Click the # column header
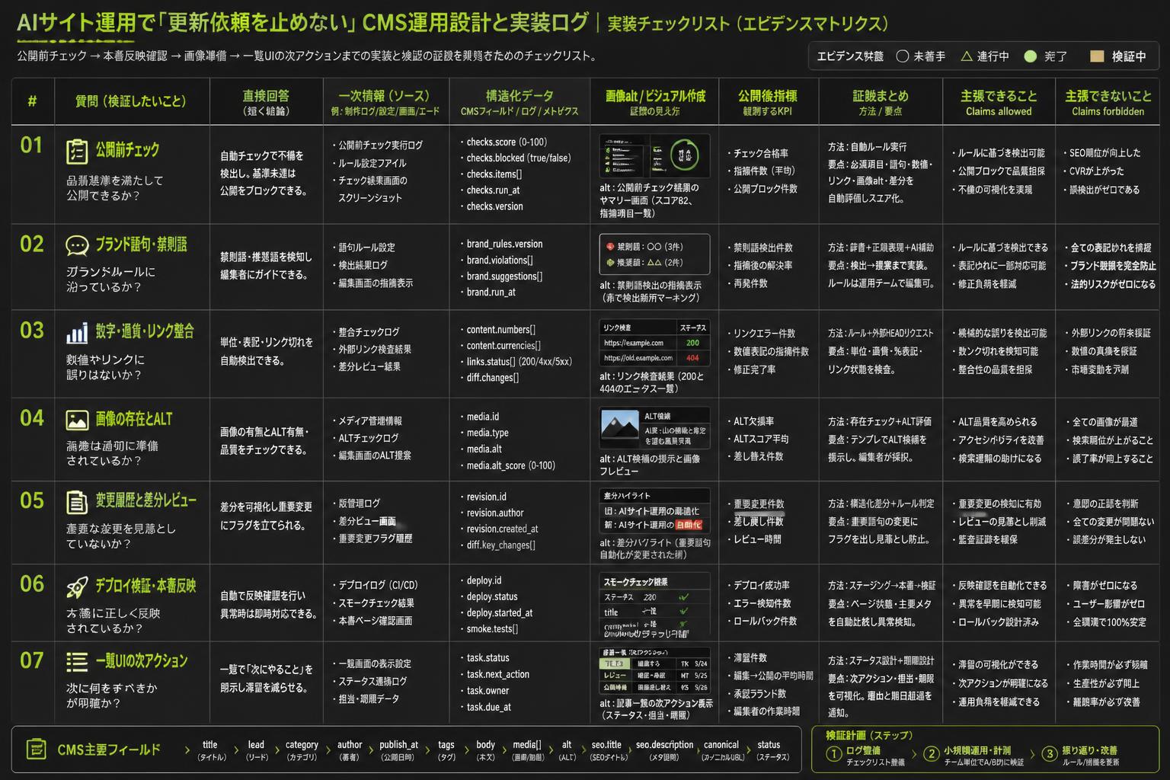 32,101
